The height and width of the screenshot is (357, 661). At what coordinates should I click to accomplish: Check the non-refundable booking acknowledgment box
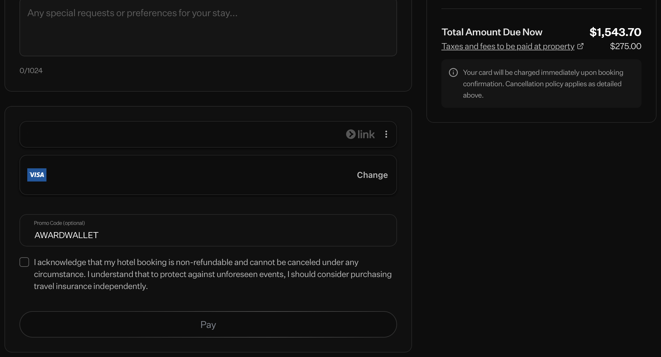tap(24, 262)
